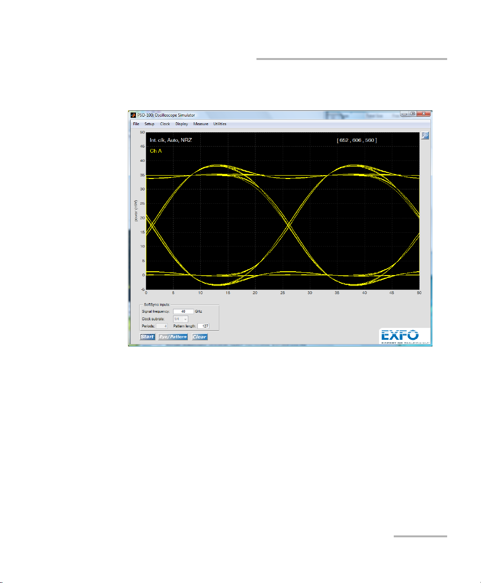The width and height of the screenshot is (481, 583).
Task: Close the Oscilloscope Simulator window
Action: [x=423, y=114]
